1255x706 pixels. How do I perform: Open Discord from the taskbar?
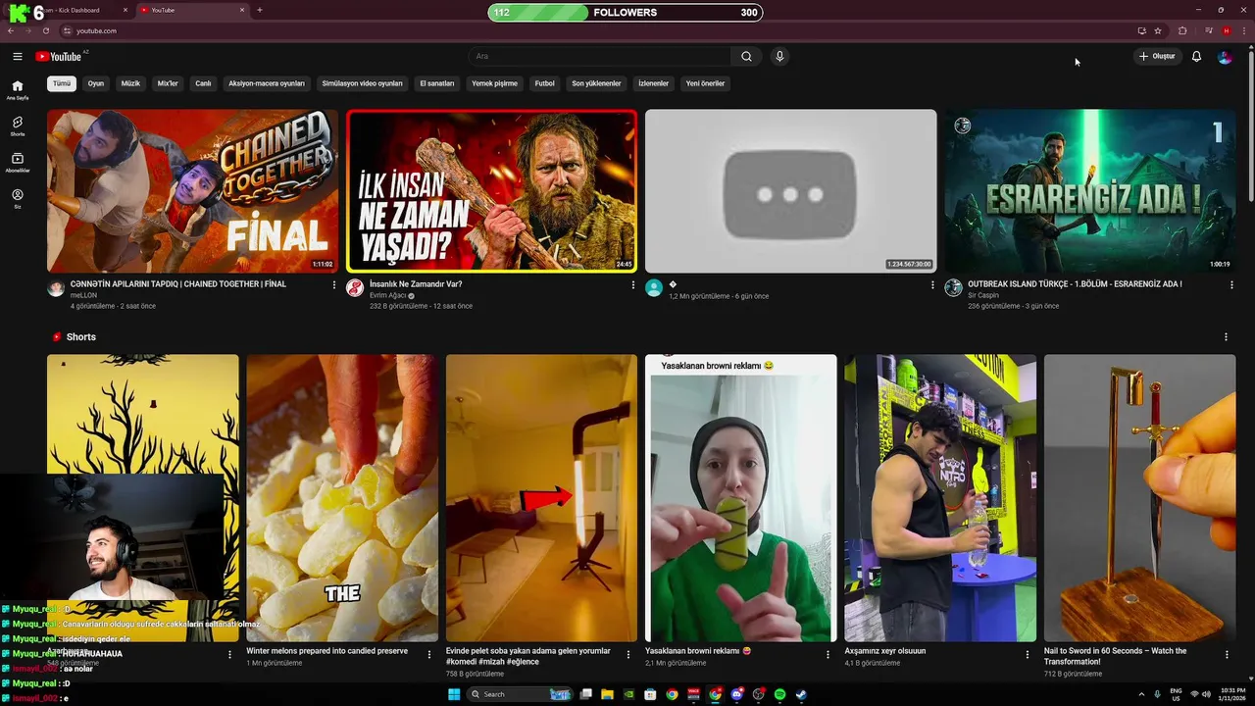click(x=736, y=694)
